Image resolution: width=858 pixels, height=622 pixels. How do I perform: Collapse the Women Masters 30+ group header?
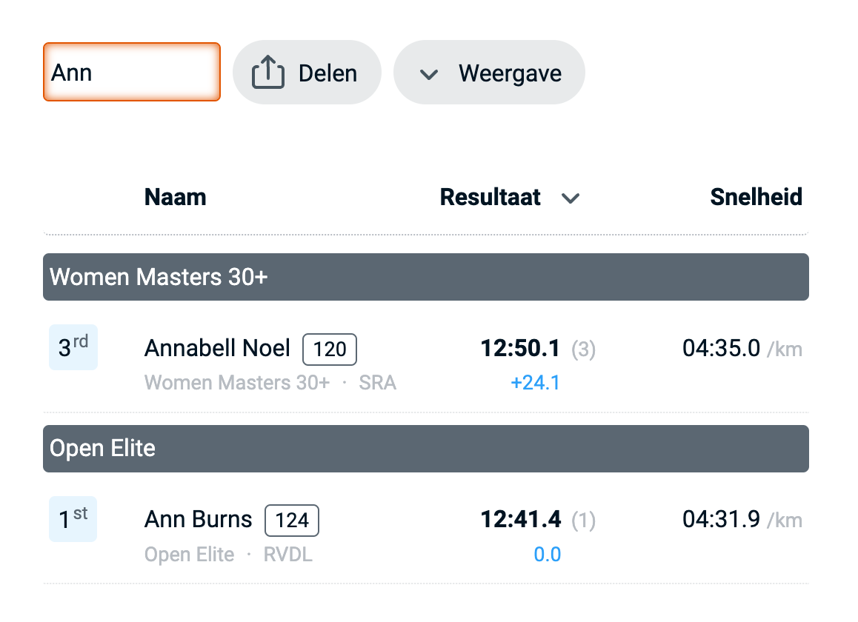coord(425,277)
